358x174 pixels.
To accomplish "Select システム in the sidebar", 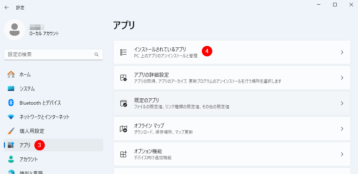I will [x=54, y=89].
